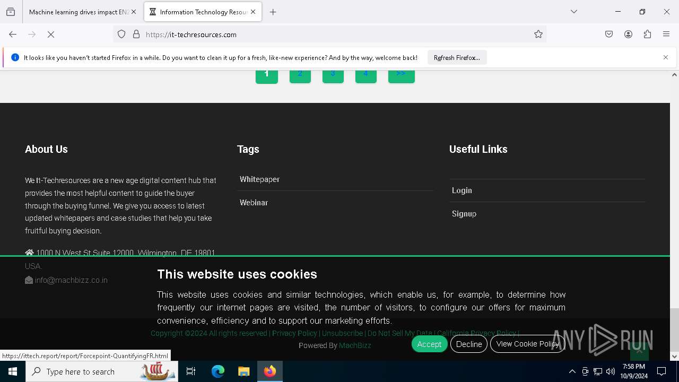The image size is (679, 382).
Task: Open File Explorer from the taskbar
Action: tap(243, 371)
